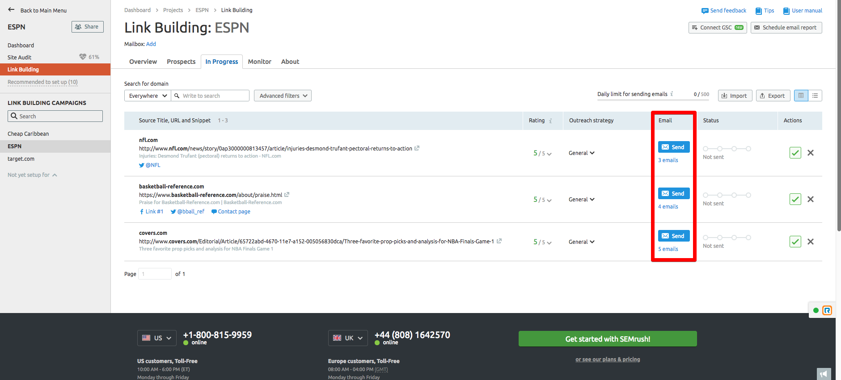Viewport: 841px width, 380px height.
Task: Switch to table grid view
Action: pos(801,96)
